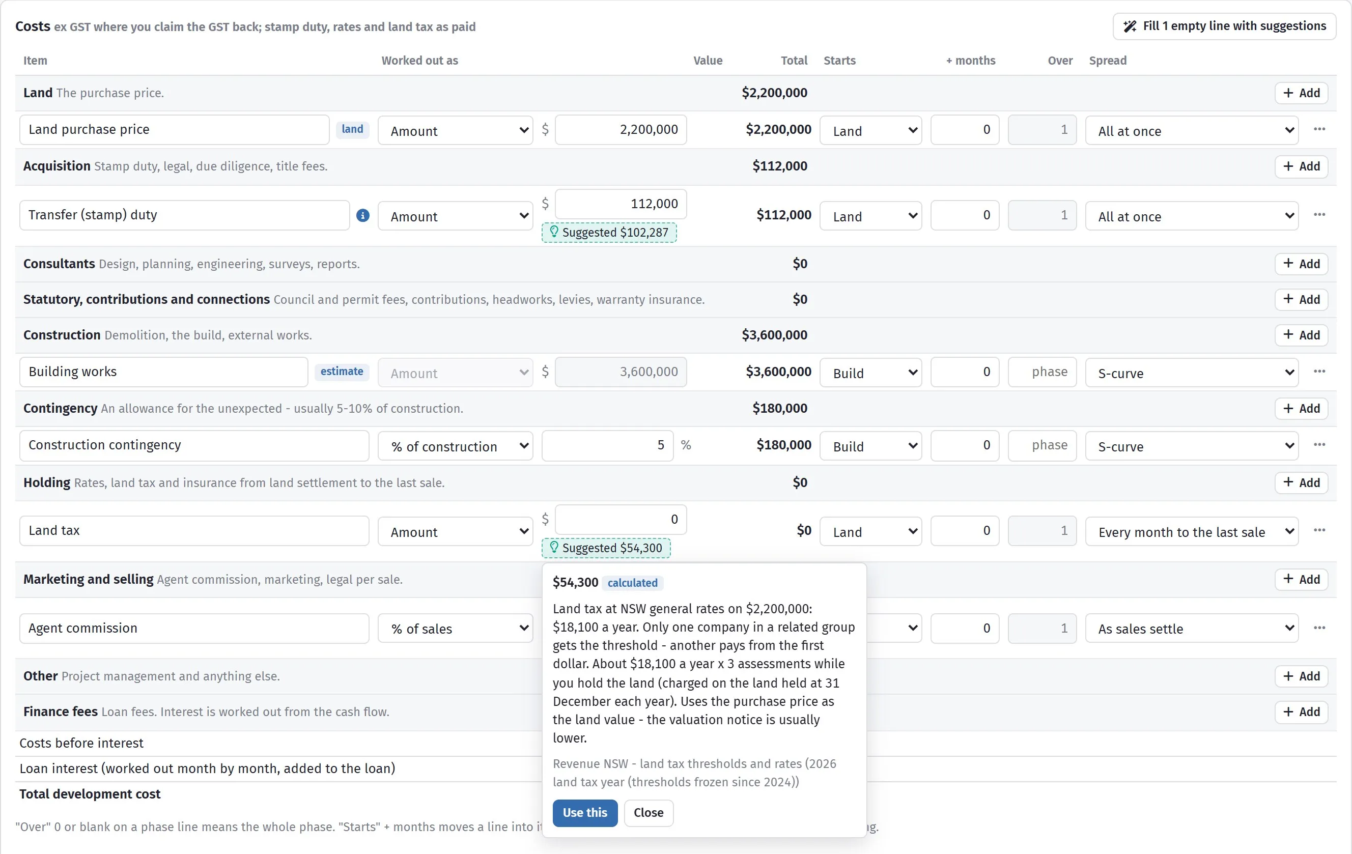Image resolution: width=1352 pixels, height=854 pixels.
Task: Fill 1 empty line with suggestions
Action: [x=1224, y=26]
